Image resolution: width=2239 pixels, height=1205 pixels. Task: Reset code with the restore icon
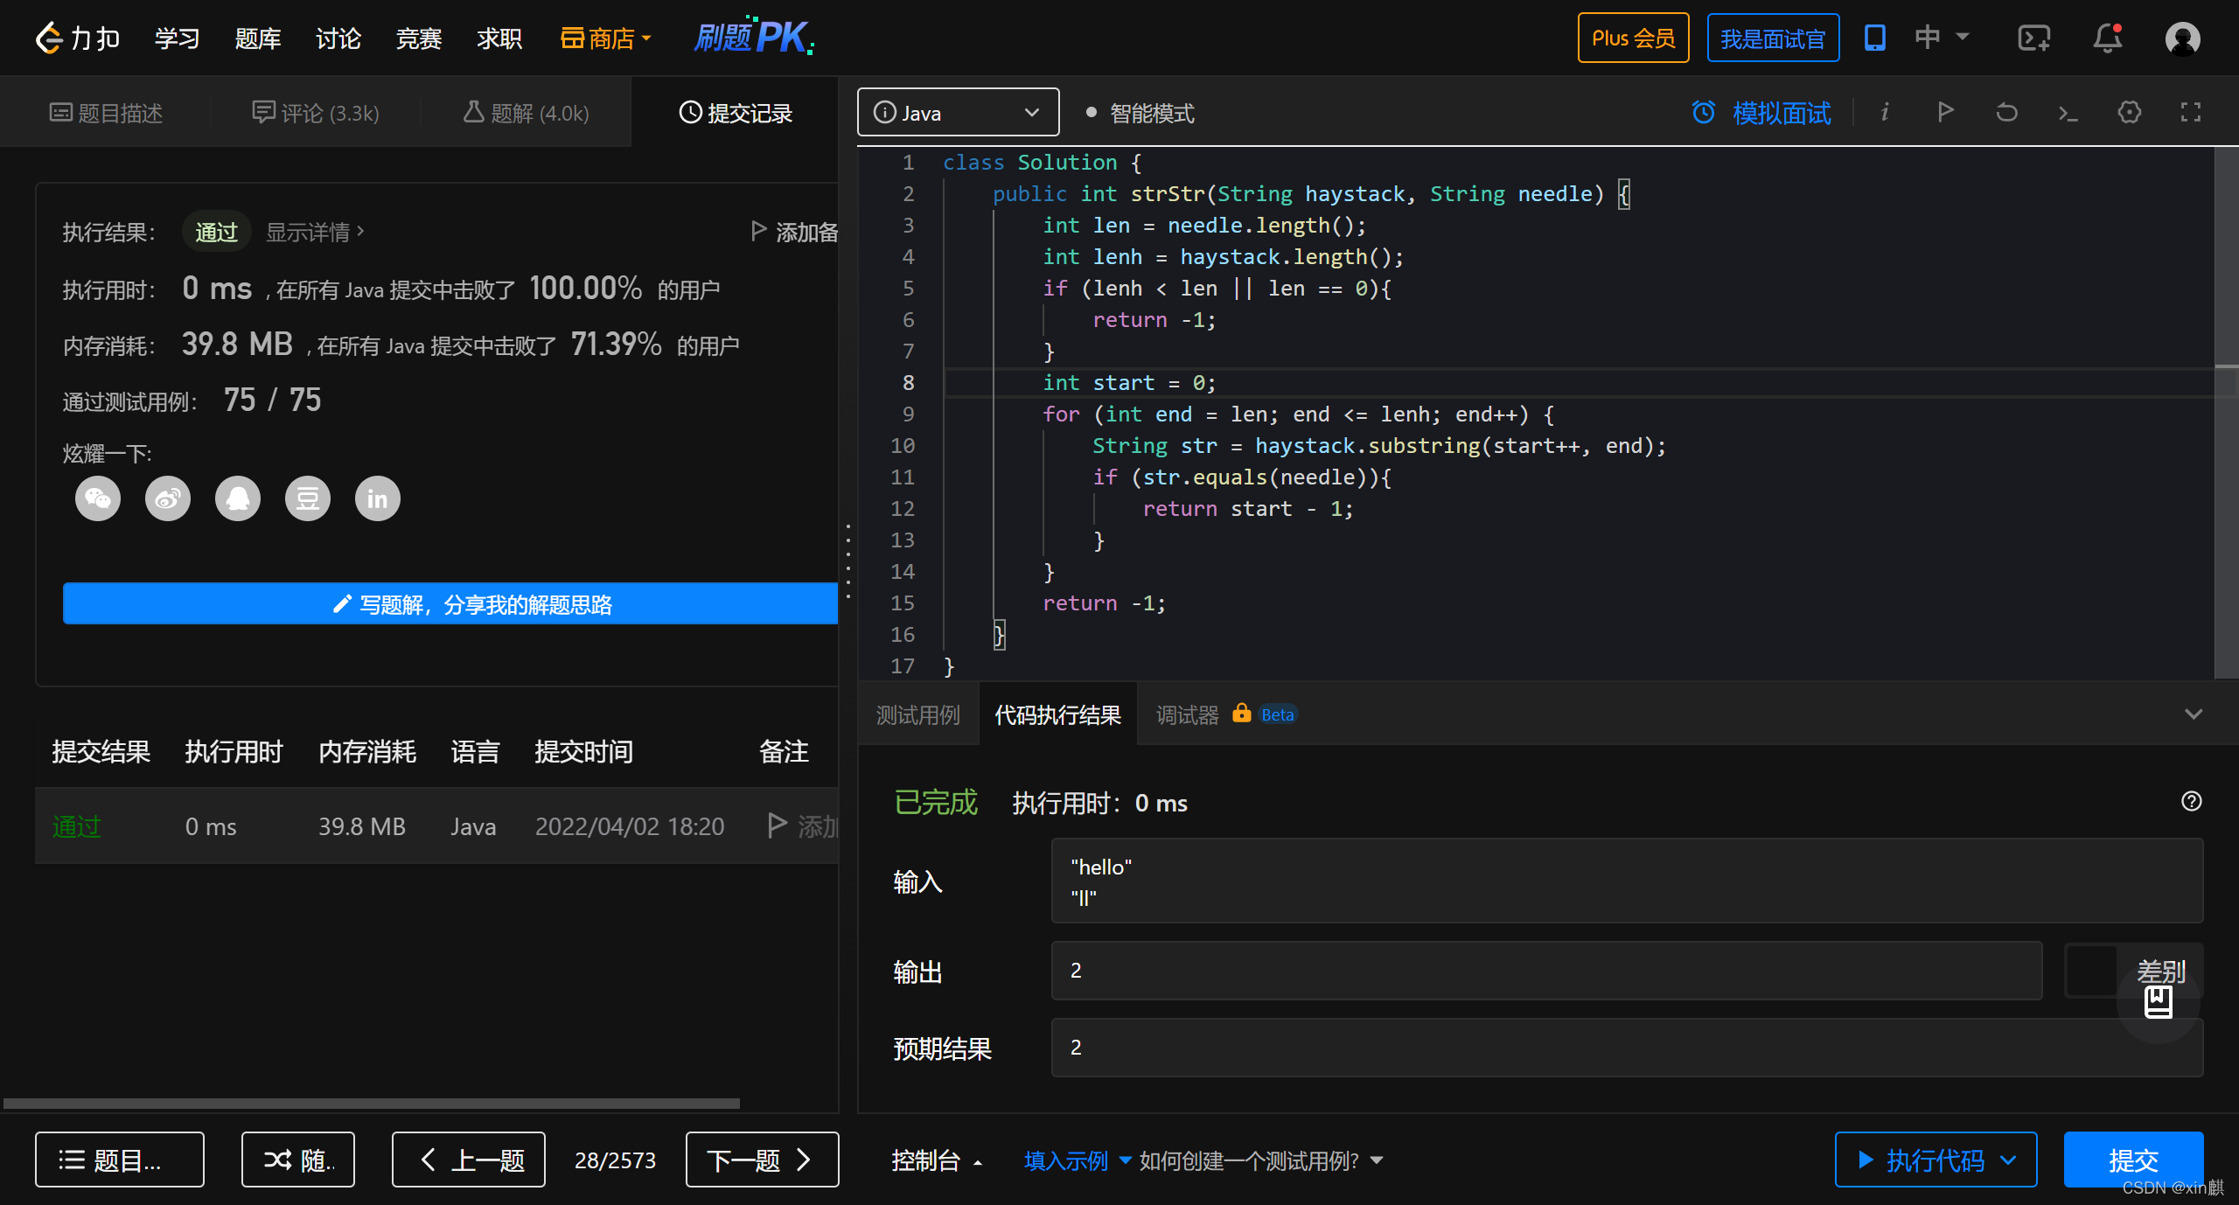tap(2006, 112)
